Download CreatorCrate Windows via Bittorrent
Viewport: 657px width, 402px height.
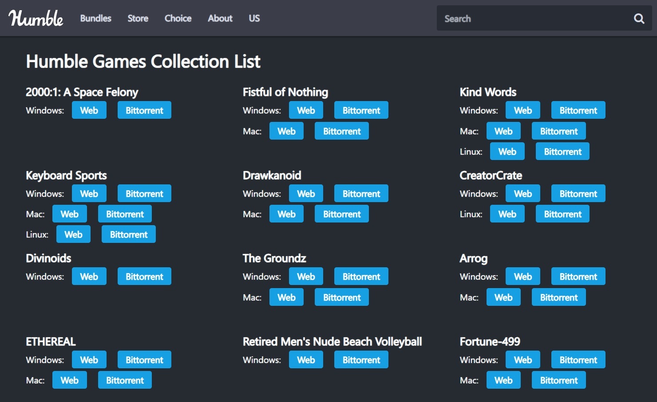(x=578, y=194)
